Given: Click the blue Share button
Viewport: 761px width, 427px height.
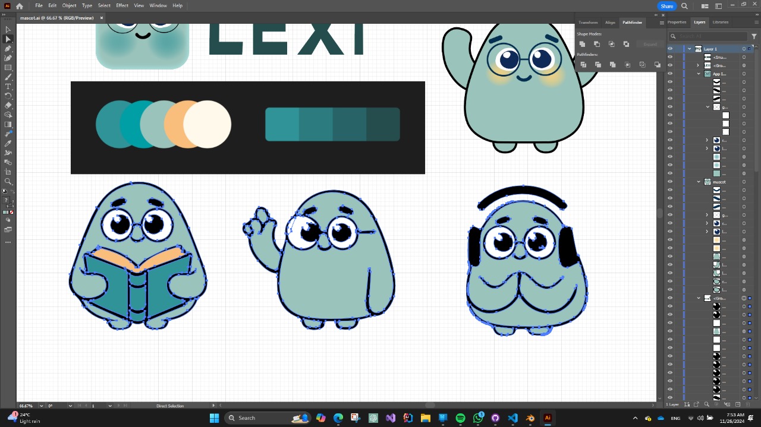Looking at the screenshot, I should 666,6.
